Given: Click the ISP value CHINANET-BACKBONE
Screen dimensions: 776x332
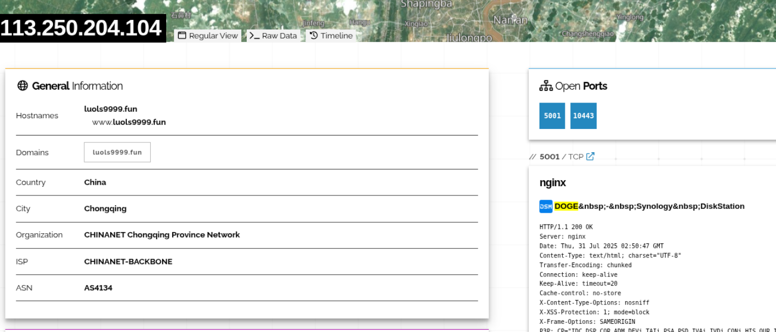Looking at the screenshot, I should [128, 262].
